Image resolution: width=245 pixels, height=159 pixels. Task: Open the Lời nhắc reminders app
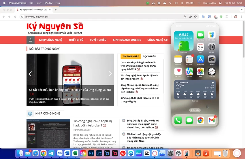point(189,59)
